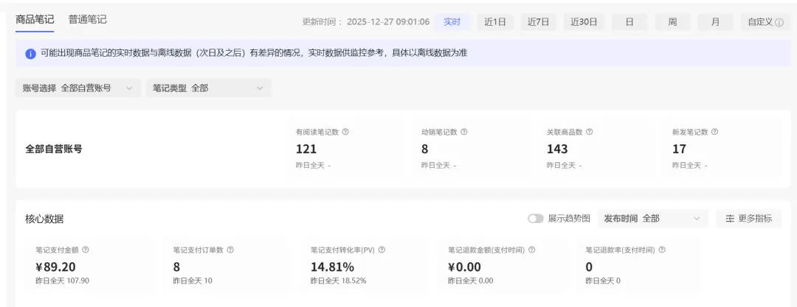Open the 账号选择 dropdown
The width and height of the screenshot is (797, 307).
click(78, 88)
